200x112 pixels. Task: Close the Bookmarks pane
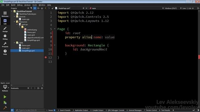pos(42,88)
